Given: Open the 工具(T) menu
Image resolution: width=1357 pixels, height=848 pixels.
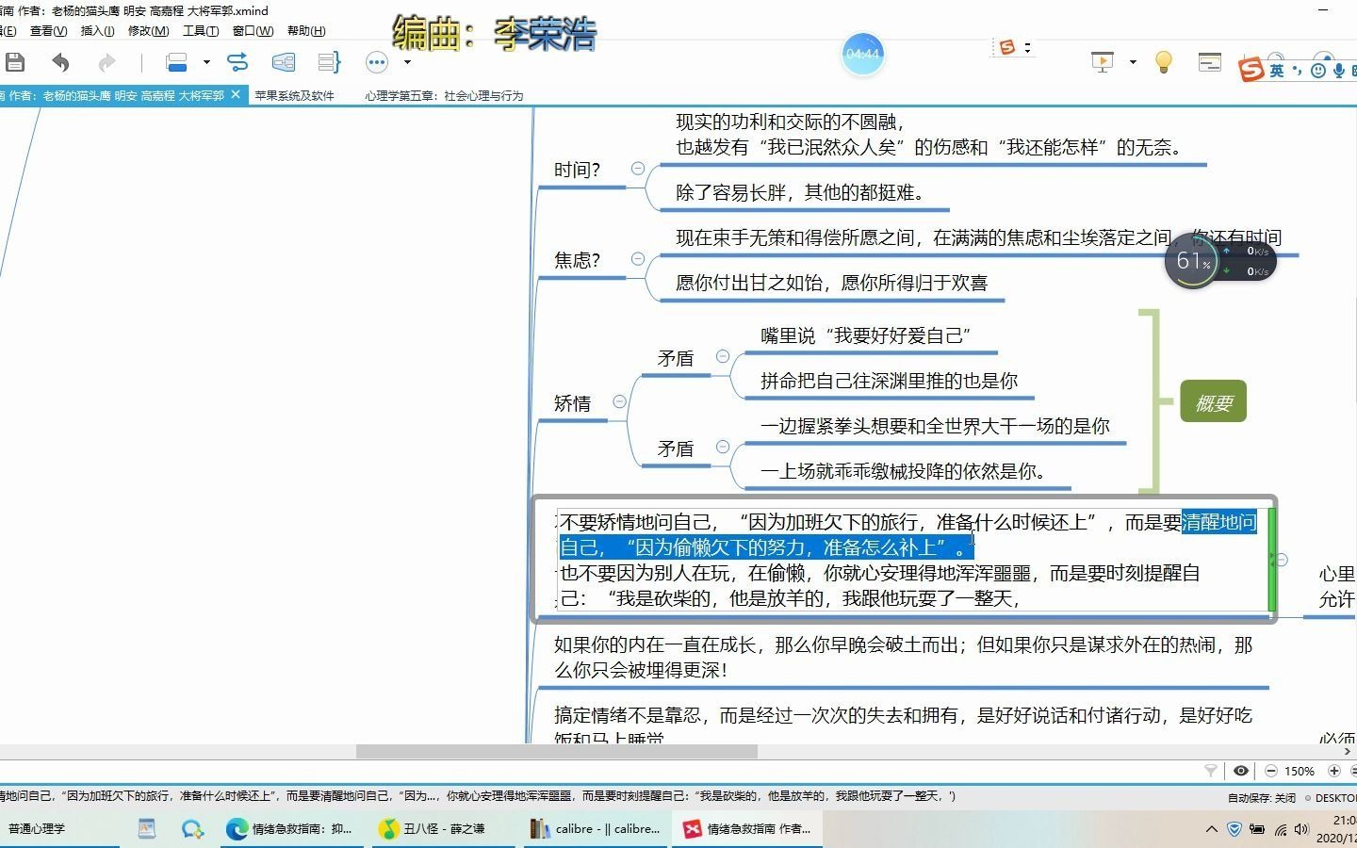Looking at the screenshot, I should (201, 31).
